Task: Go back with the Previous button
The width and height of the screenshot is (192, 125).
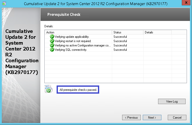Action: [131, 118]
